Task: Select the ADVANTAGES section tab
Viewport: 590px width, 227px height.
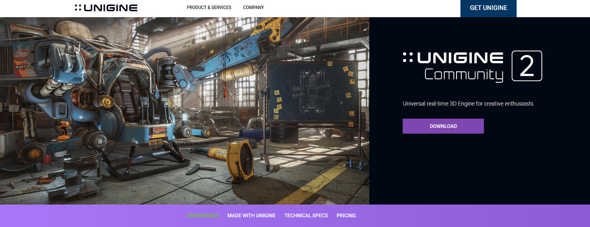Action: tap(203, 215)
